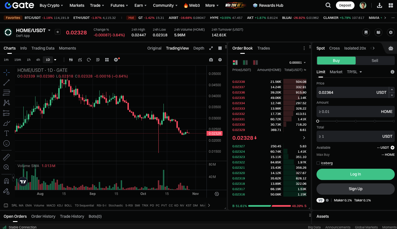Add the MACD indicator from the list

pos(51,205)
